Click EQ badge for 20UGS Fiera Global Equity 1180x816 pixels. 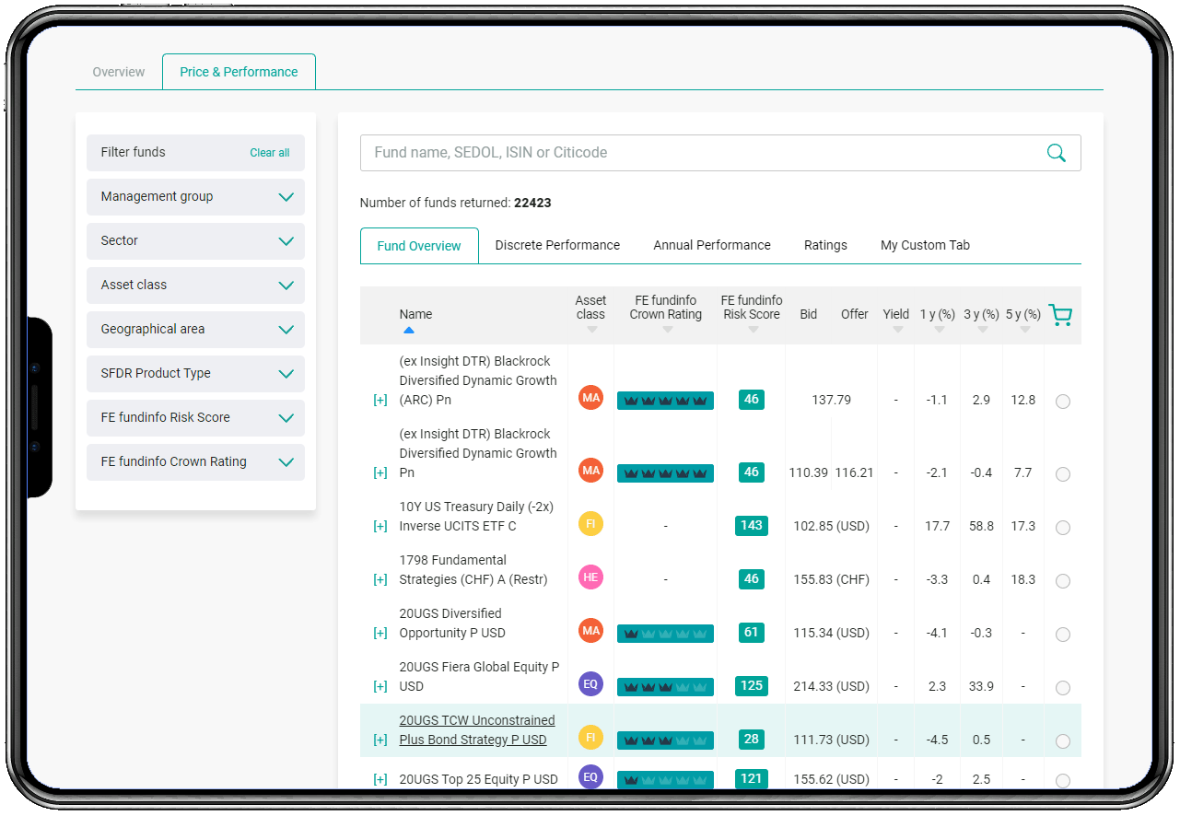pyautogui.click(x=590, y=684)
